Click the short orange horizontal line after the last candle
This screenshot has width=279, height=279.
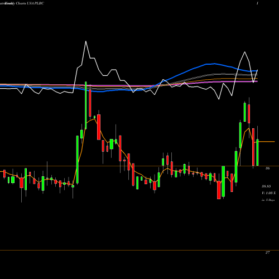(x=267, y=142)
